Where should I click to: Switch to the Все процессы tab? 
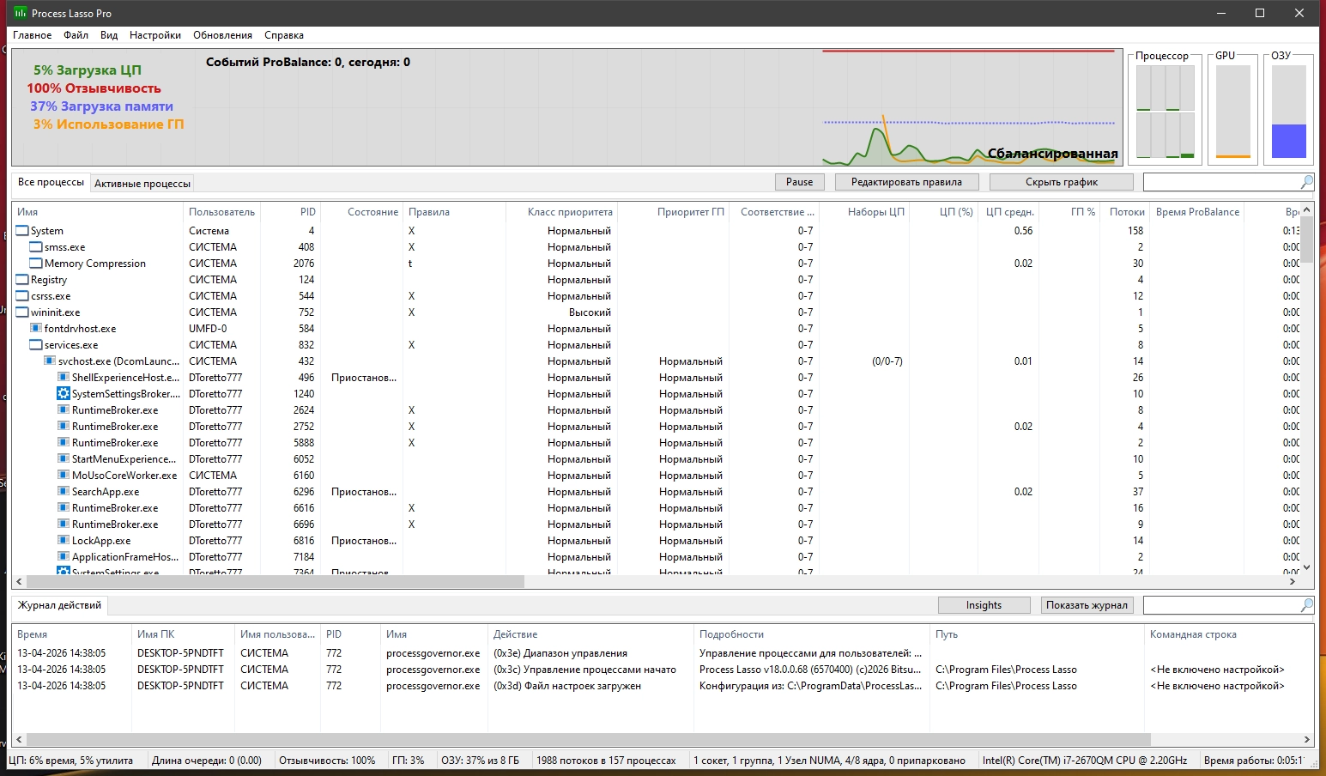click(51, 182)
